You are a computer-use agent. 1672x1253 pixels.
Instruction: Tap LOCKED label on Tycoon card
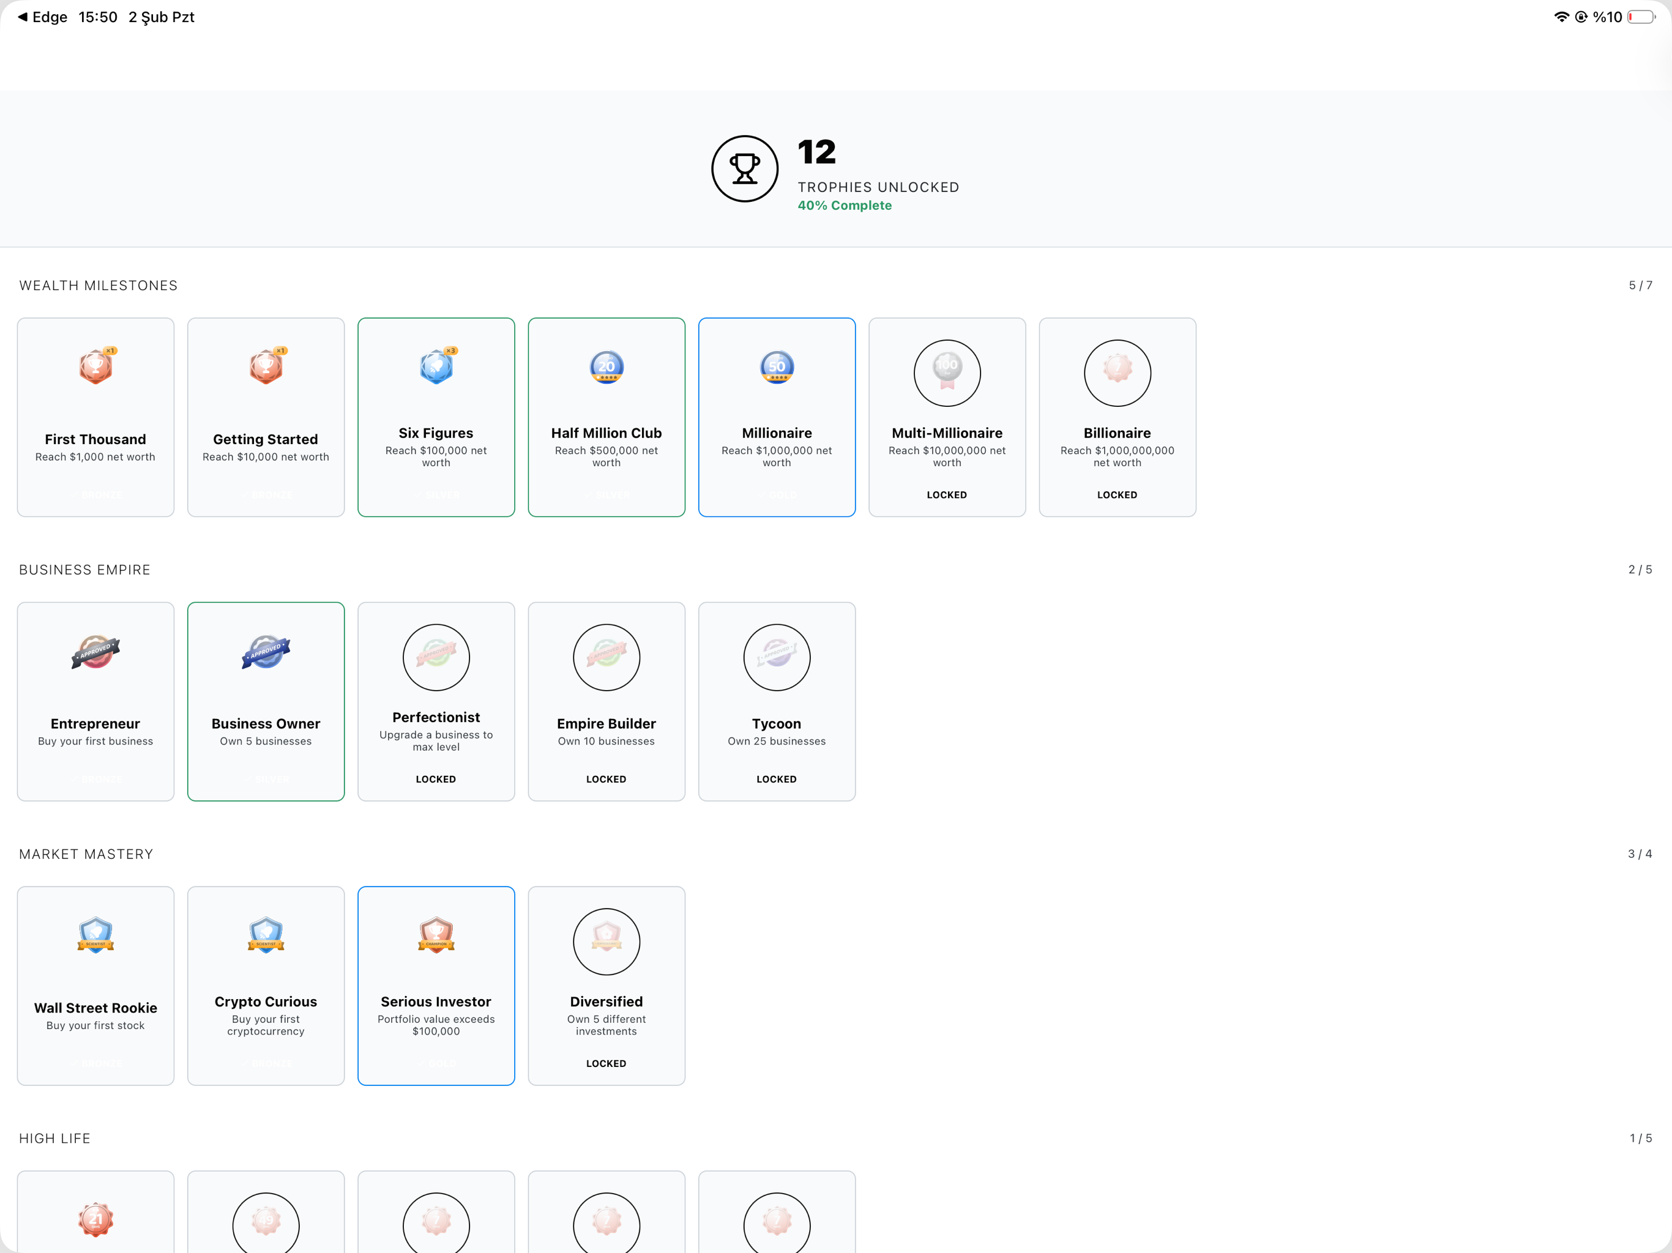tap(776, 779)
